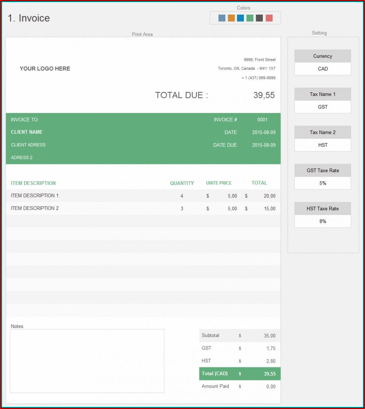Image resolution: width=365 pixels, height=409 pixels.
Task: Choose the dark gray color swatch
Action: [x=259, y=18]
